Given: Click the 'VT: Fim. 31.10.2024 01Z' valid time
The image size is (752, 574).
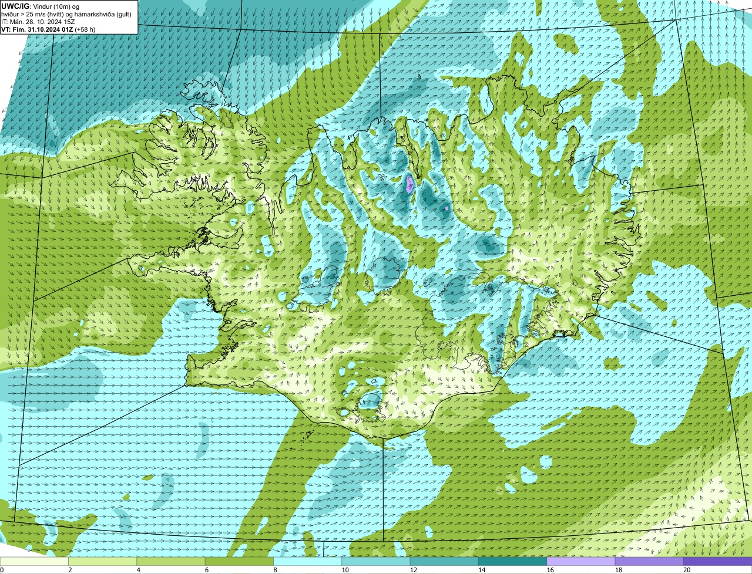Looking at the screenshot, I should [37, 29].
